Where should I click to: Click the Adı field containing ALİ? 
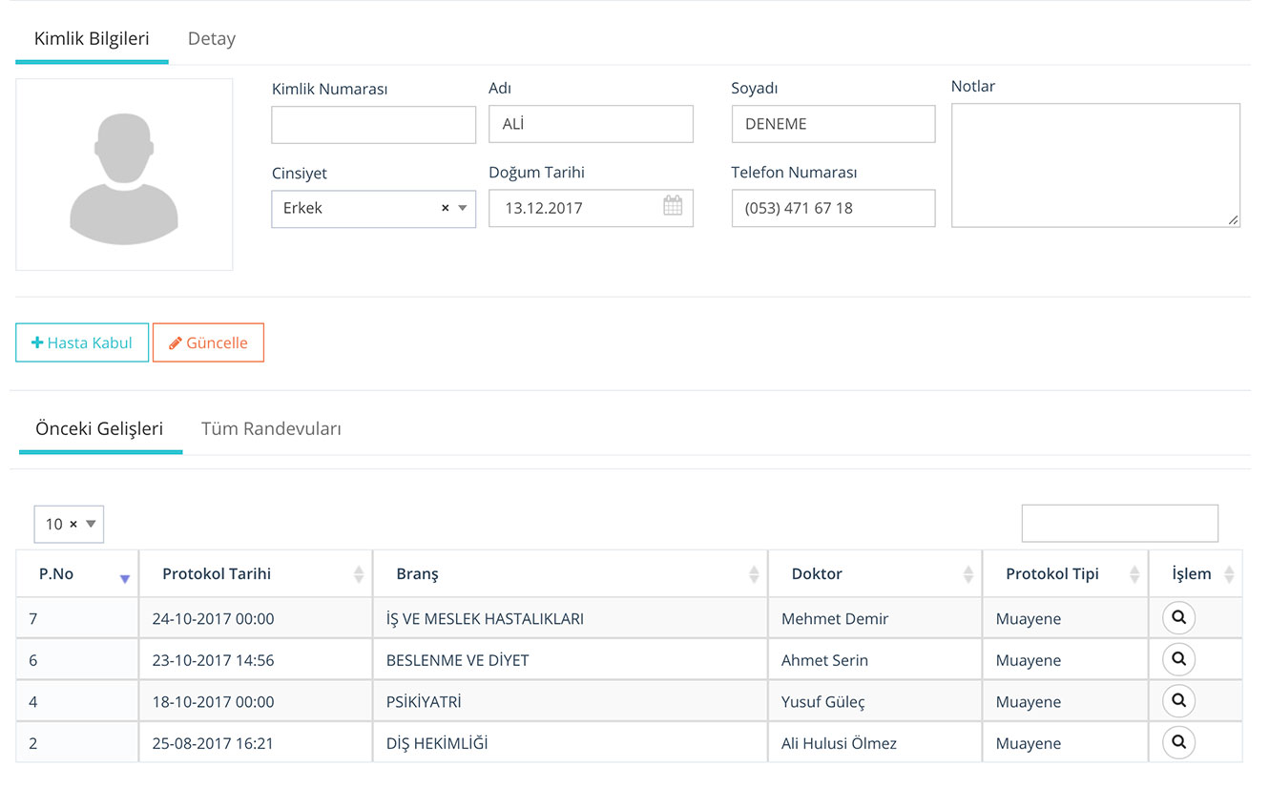click(x=591, y=124)
